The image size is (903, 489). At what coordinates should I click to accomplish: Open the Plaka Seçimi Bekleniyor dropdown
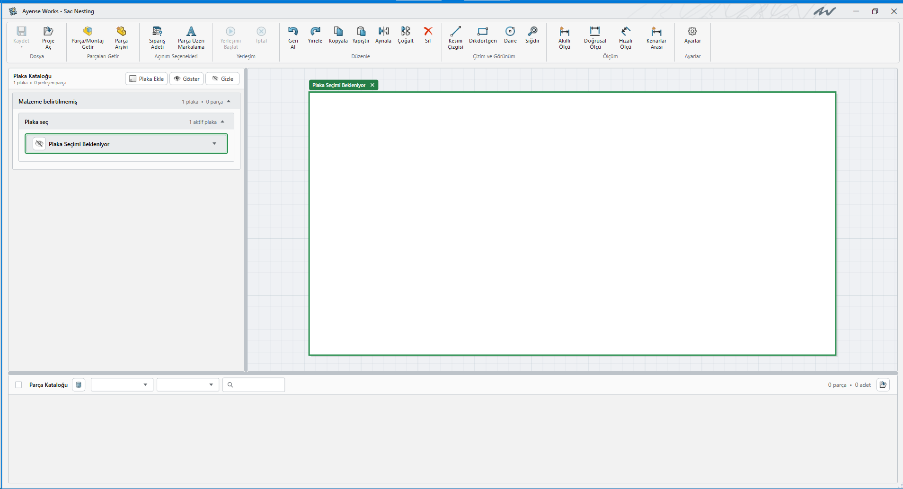click(214, 144)
